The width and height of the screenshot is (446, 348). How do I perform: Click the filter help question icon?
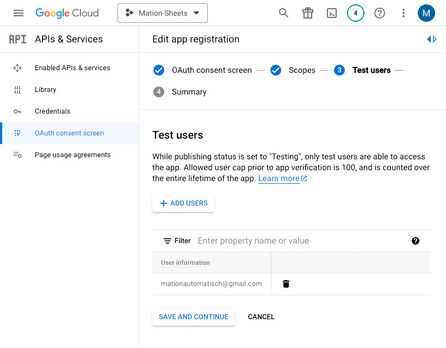point(416,241)
